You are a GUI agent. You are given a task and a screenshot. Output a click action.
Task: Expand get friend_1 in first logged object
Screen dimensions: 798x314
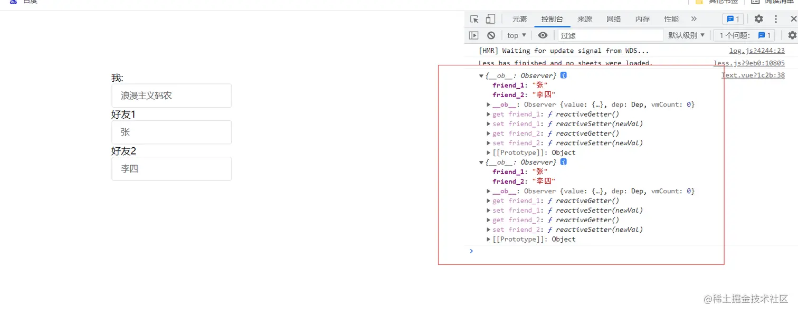489,114
